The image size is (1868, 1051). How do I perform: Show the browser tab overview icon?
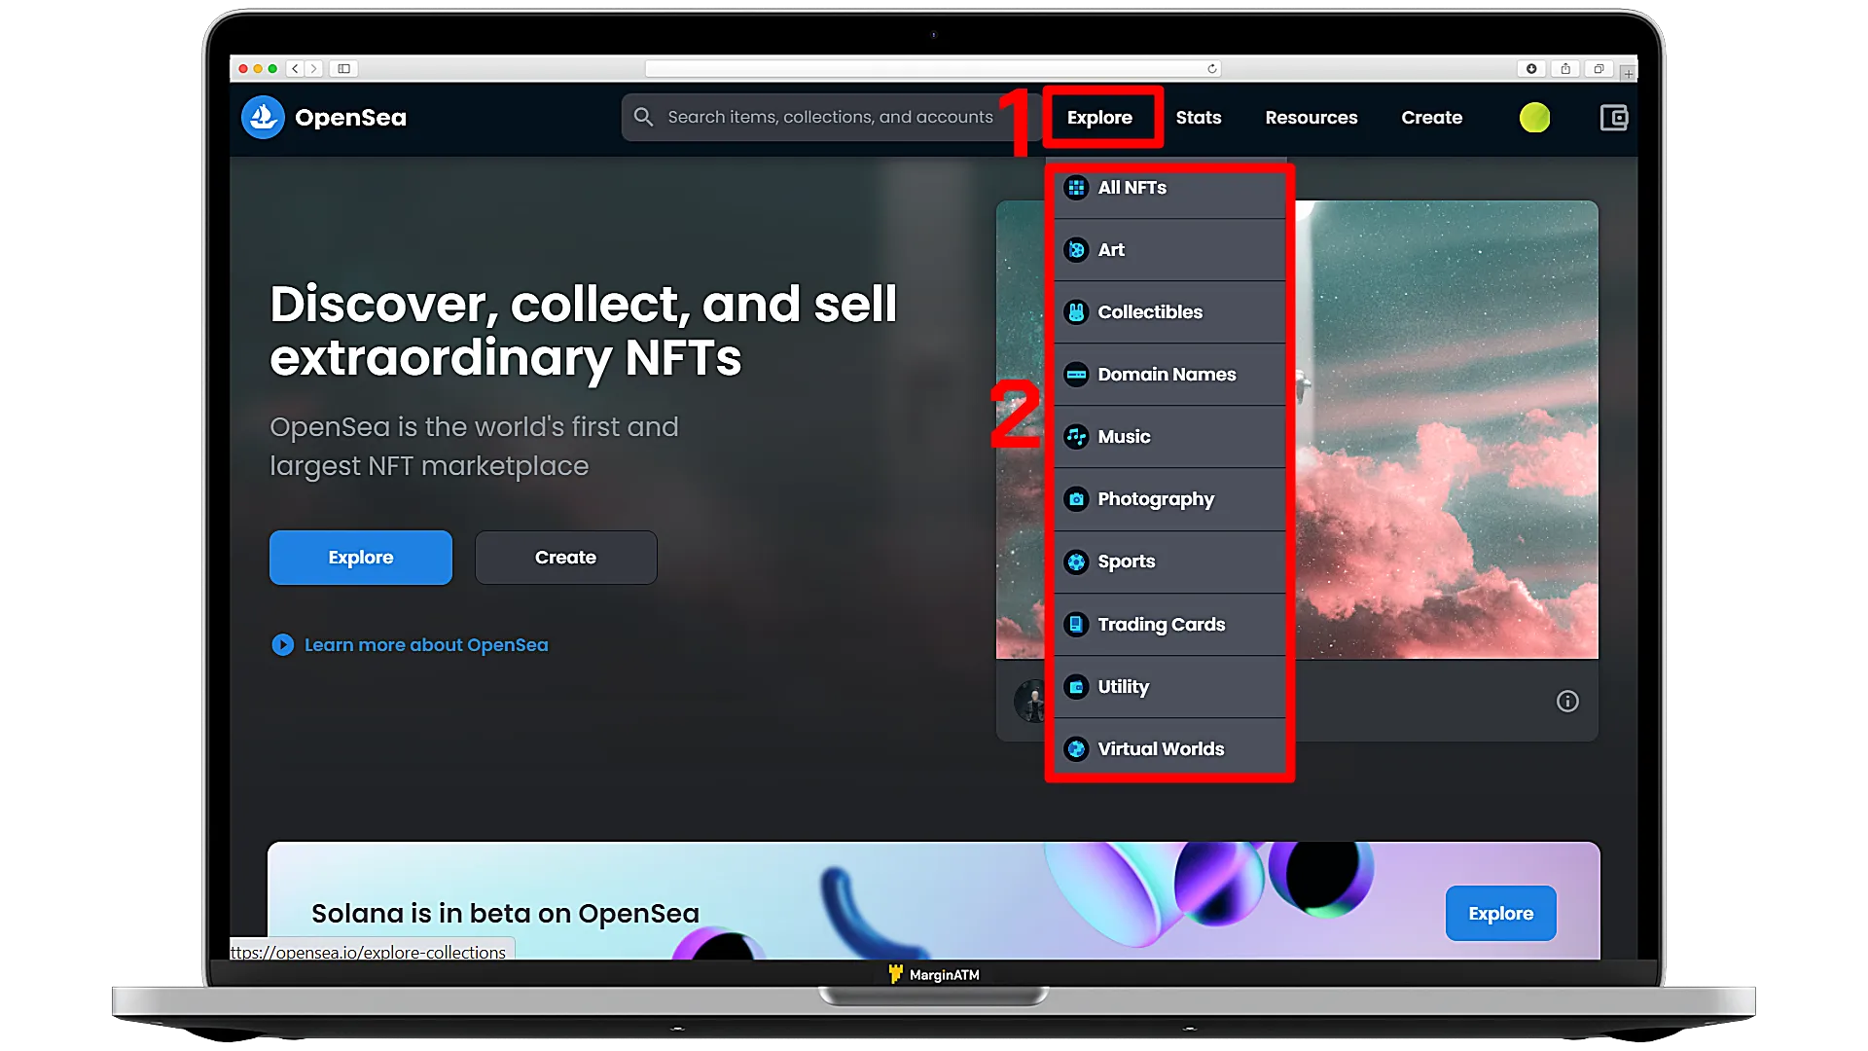pos(1599,69)
